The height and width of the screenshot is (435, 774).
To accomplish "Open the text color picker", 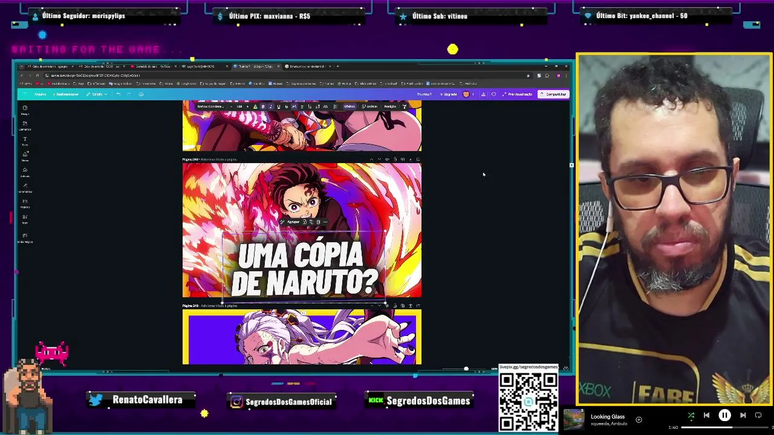I will (255, 106).
